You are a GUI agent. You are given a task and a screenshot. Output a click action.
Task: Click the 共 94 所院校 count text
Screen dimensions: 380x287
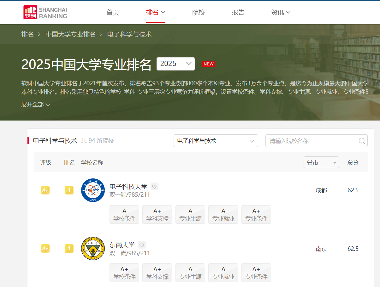(x=98, y=141)
